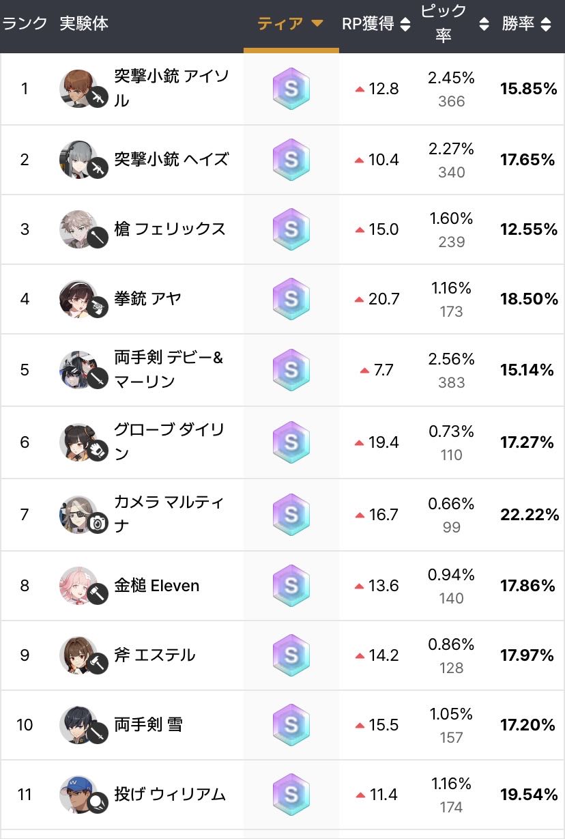Open the 槍 フェリックス character link

(x=170, y=229)
